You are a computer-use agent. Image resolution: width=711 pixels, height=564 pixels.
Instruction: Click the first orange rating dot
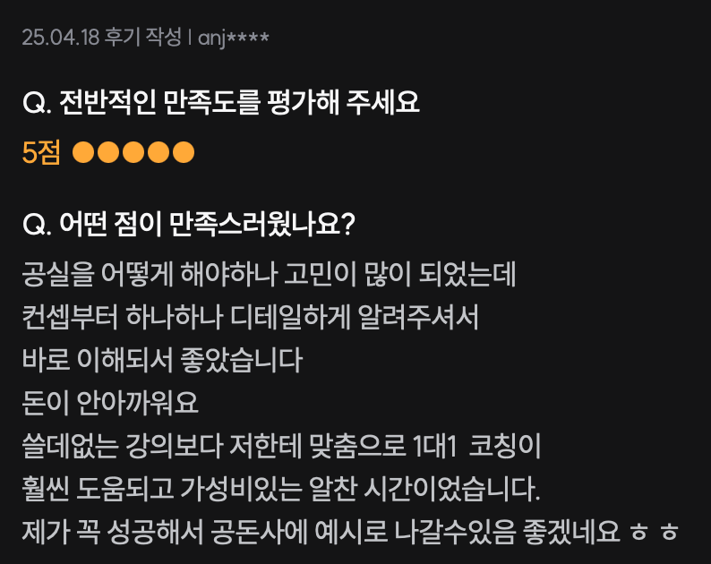[x=83, y=152]
